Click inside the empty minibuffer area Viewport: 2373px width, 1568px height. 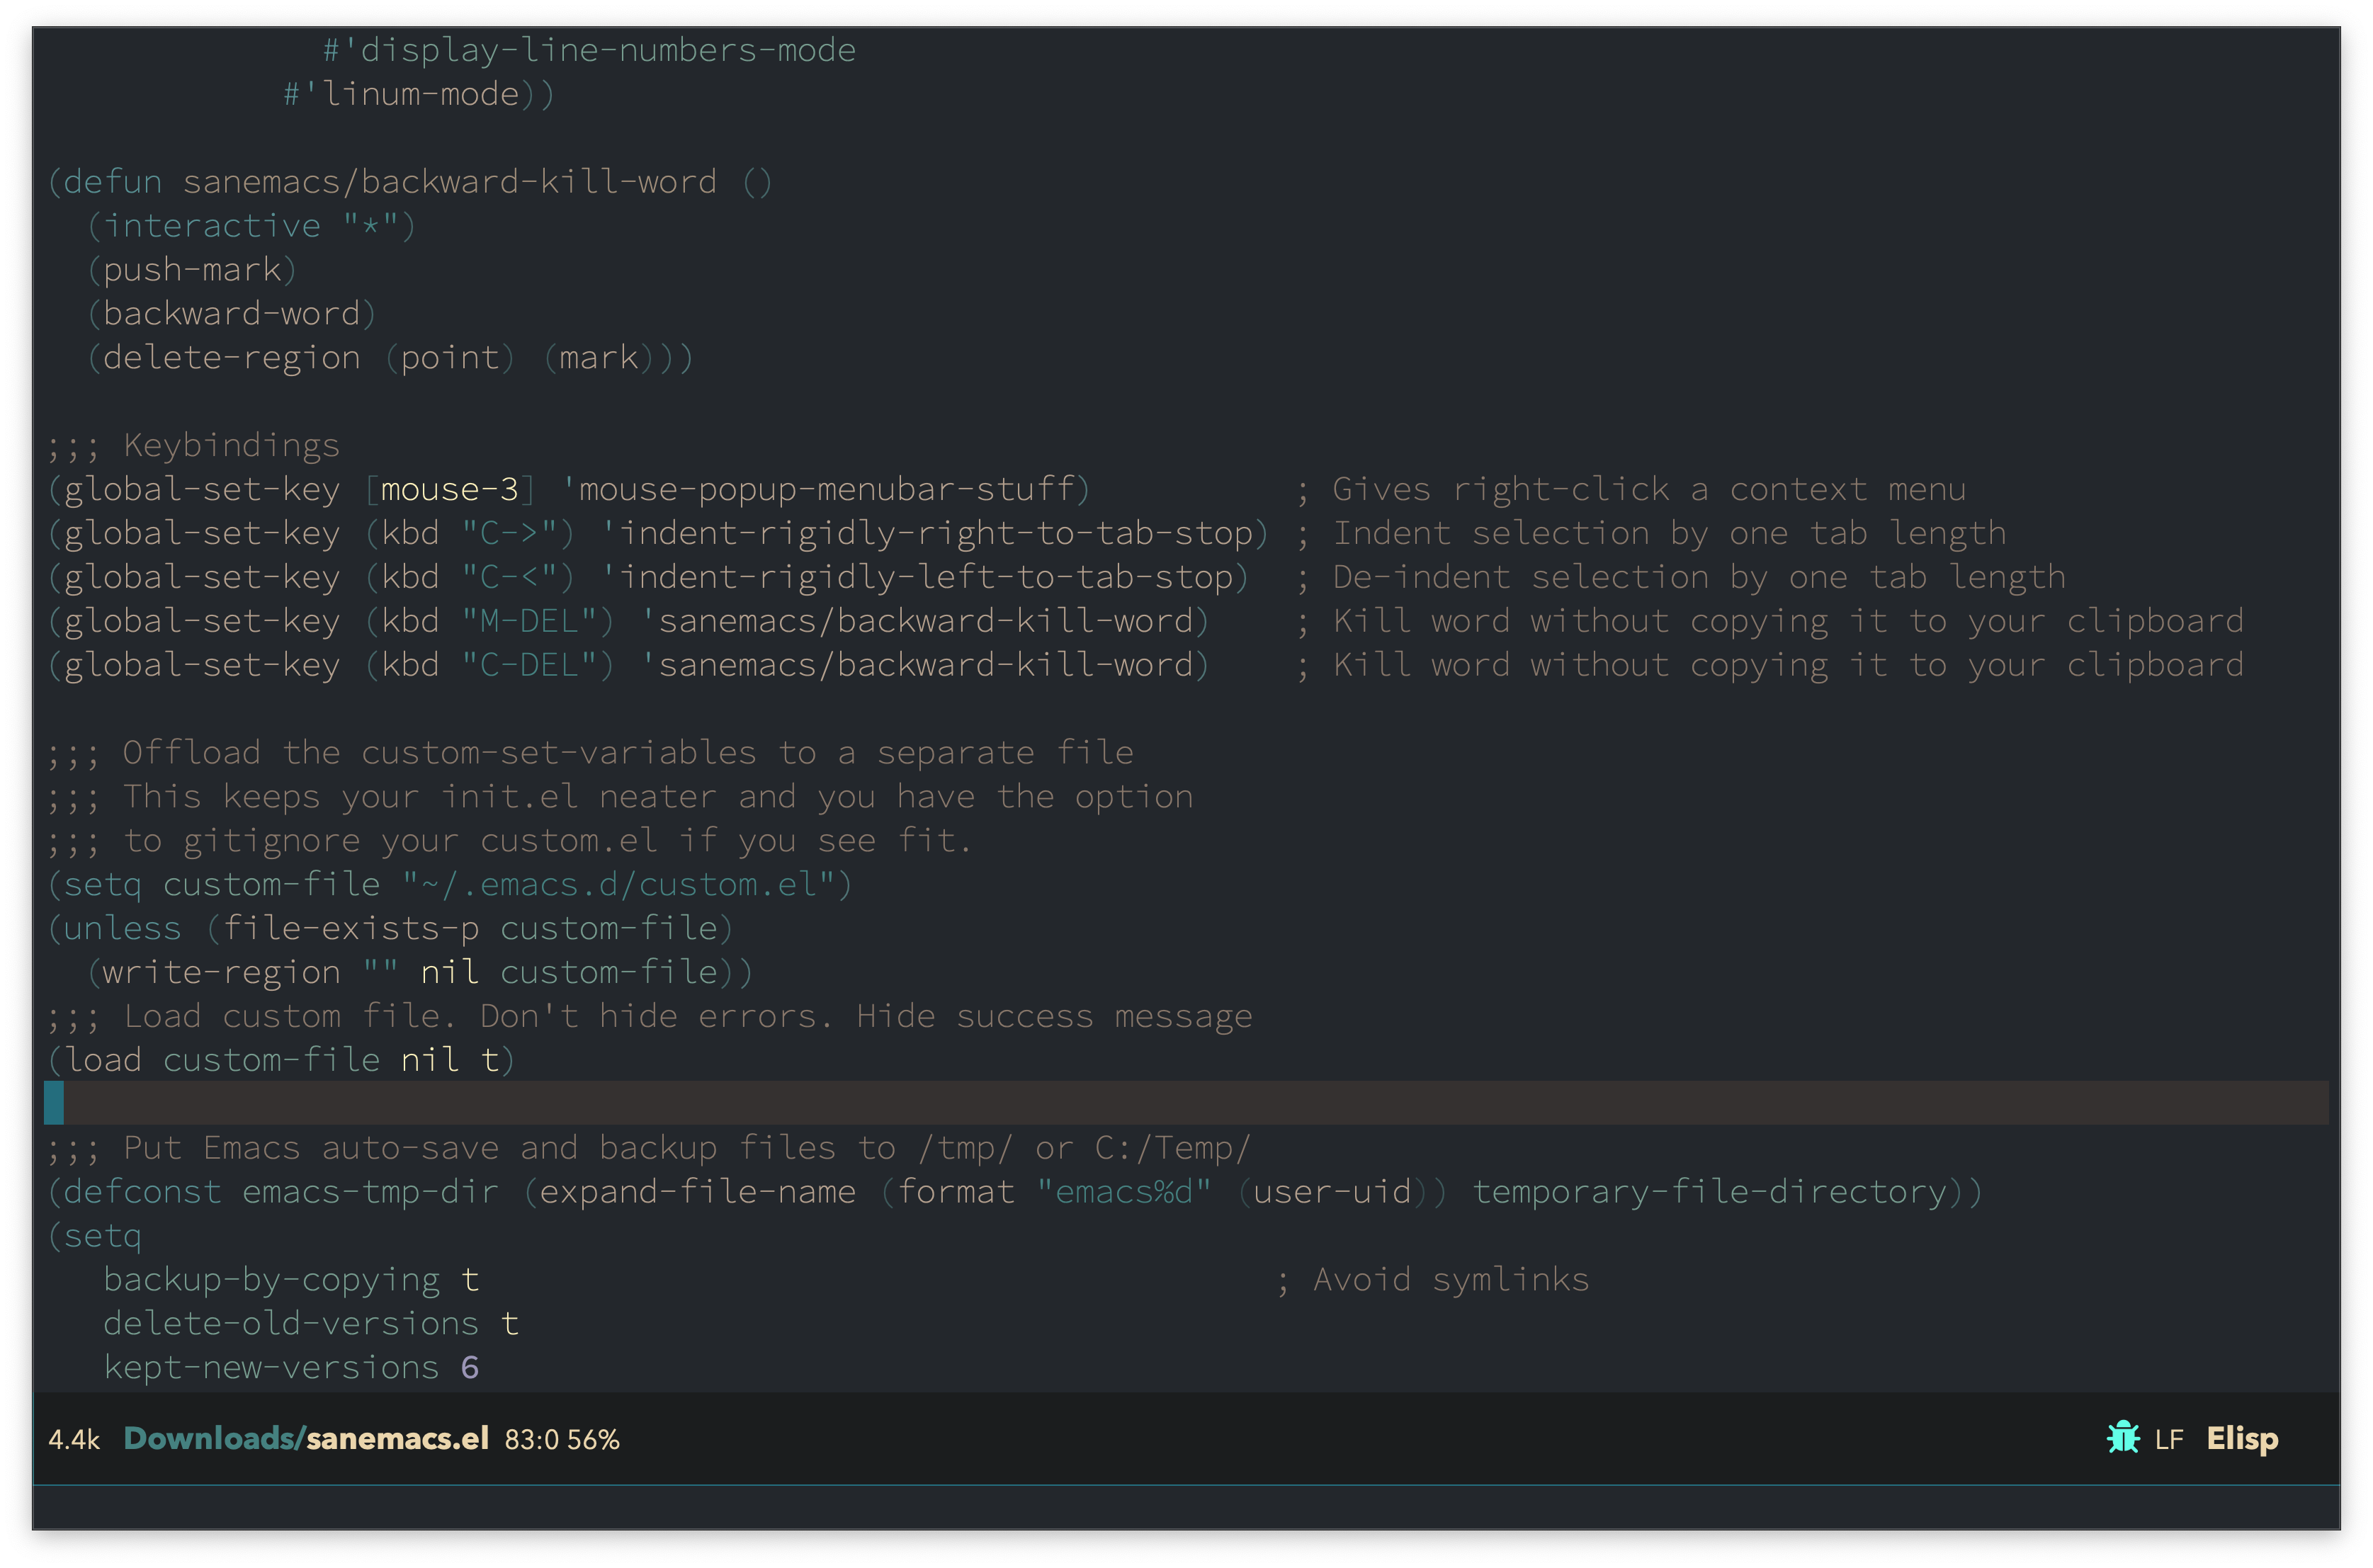[x=1186, y=1506]
